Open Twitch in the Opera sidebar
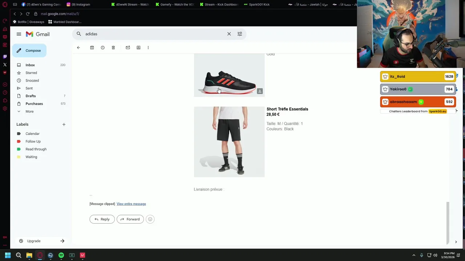Image resolution: width=465 pixels, height=261 pixels. click(5, 57)
